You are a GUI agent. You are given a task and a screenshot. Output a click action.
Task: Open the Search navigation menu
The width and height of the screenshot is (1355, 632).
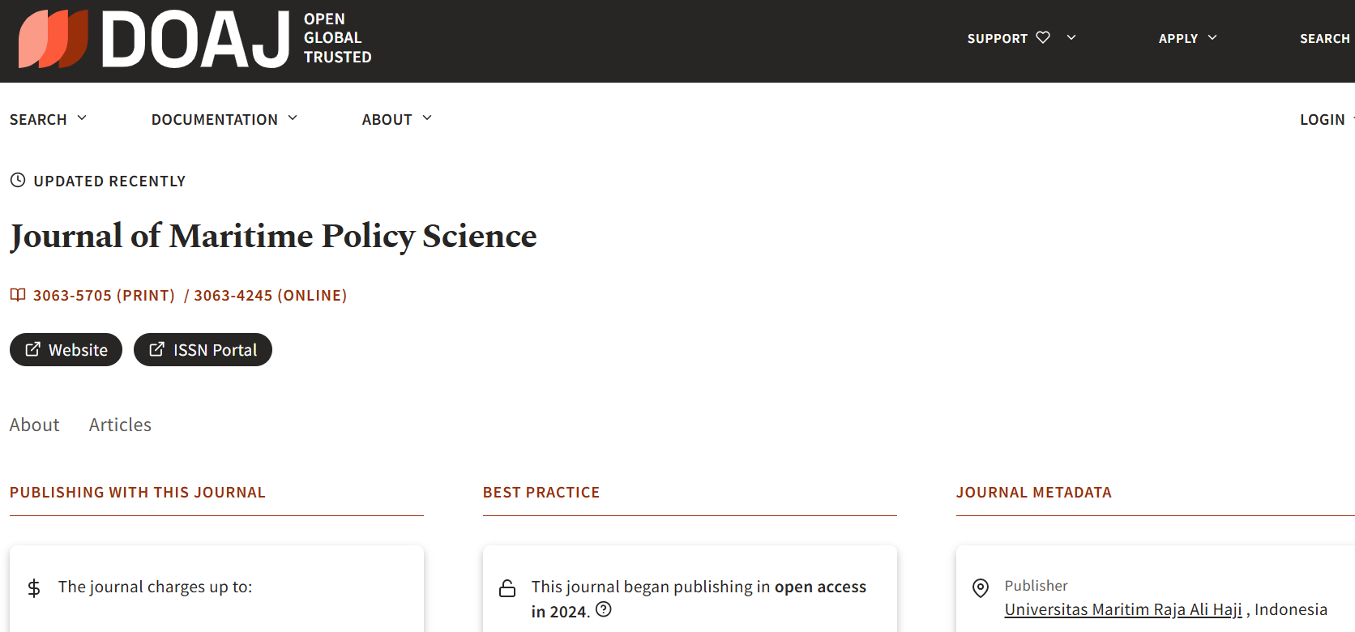(x=48, y=119)
